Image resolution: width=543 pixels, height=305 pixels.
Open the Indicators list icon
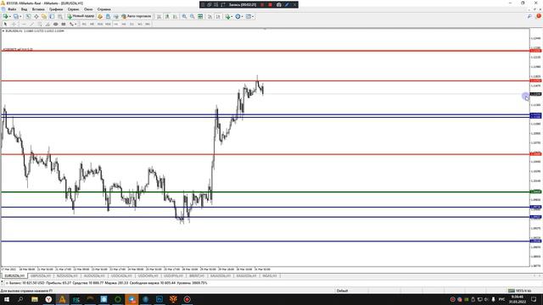coord(227,16)
